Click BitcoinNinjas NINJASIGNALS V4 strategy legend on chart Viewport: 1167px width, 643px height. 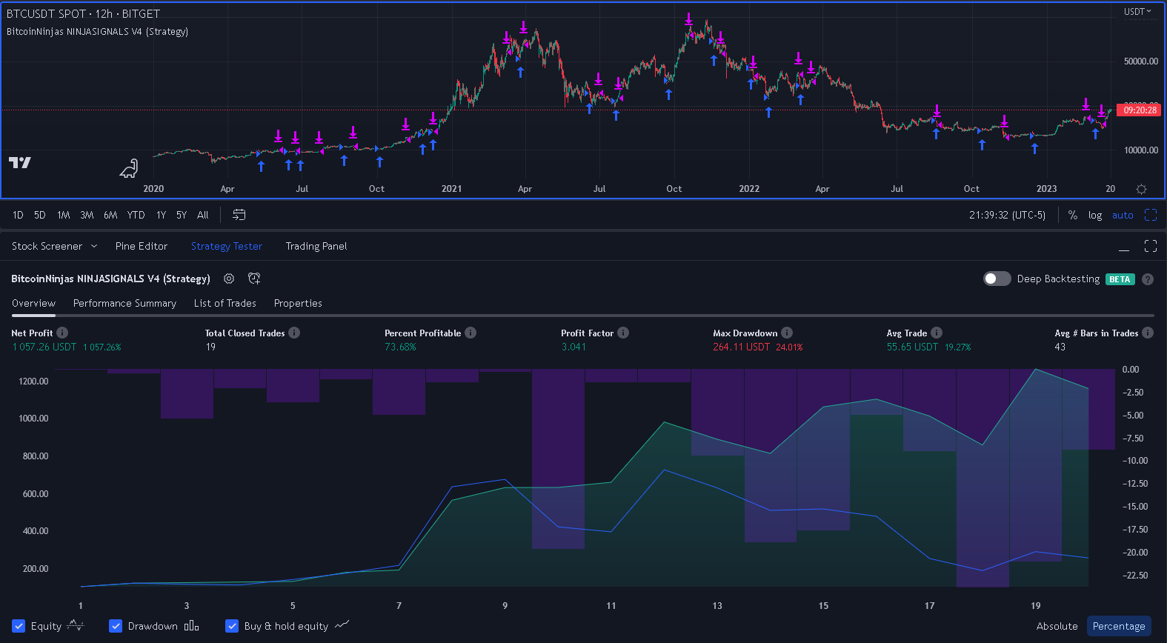97,31
